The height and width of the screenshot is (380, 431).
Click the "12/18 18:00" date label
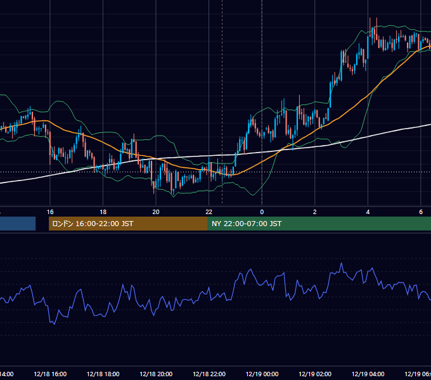(x=103, y=374)
